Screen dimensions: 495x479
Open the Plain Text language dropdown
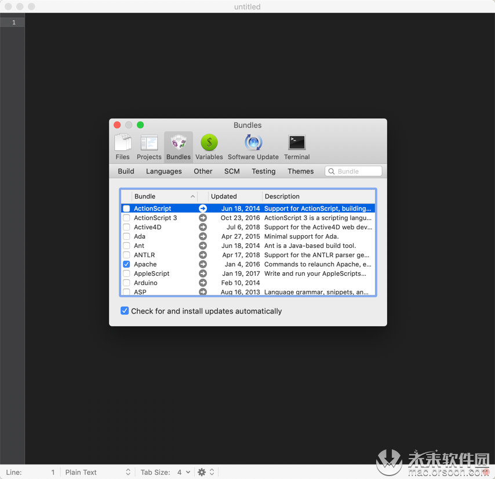pyautogui.click(x=97, y=472)
